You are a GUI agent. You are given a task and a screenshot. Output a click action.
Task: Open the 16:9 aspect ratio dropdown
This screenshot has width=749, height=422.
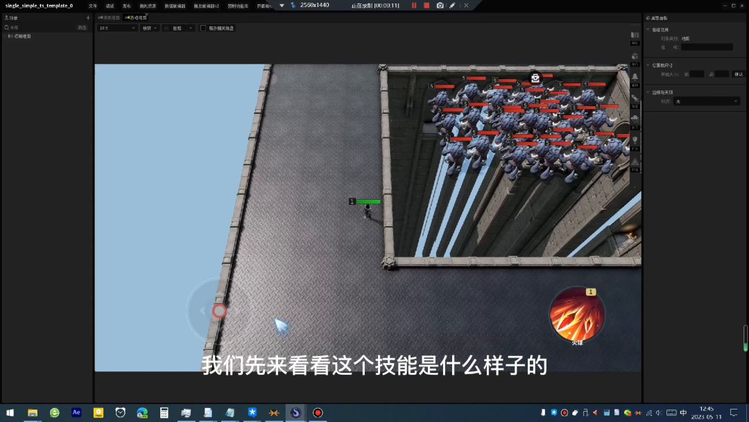click(117, 28)
